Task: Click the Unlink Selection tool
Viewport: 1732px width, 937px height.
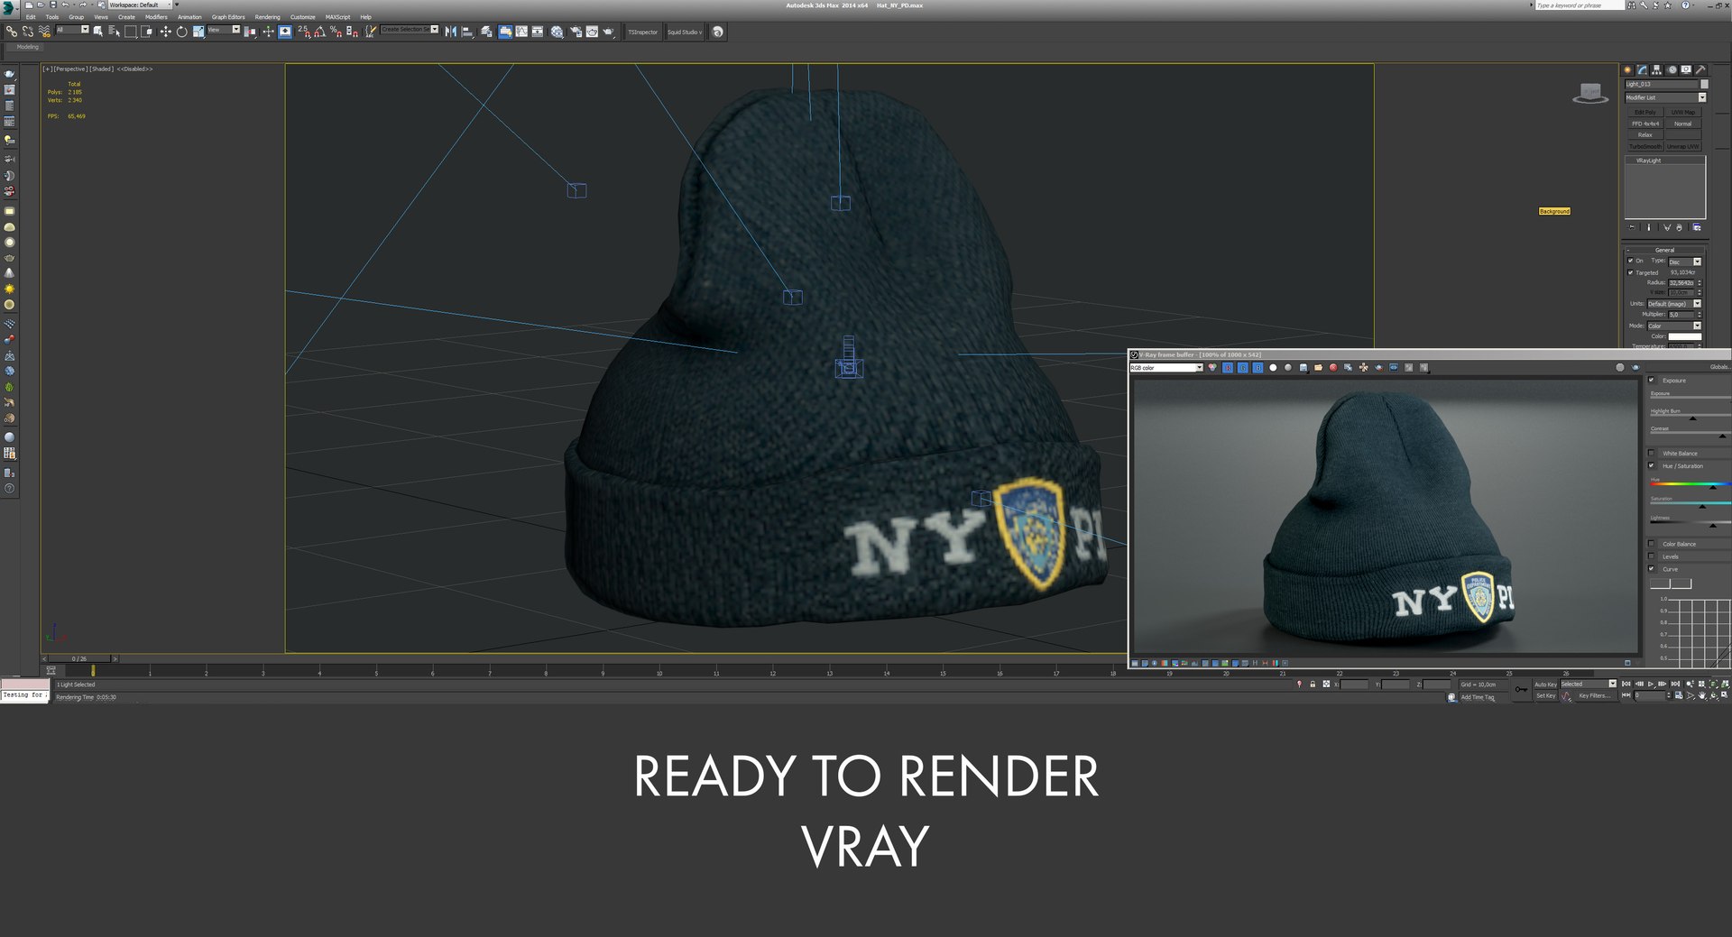Action: click(28, 32)
